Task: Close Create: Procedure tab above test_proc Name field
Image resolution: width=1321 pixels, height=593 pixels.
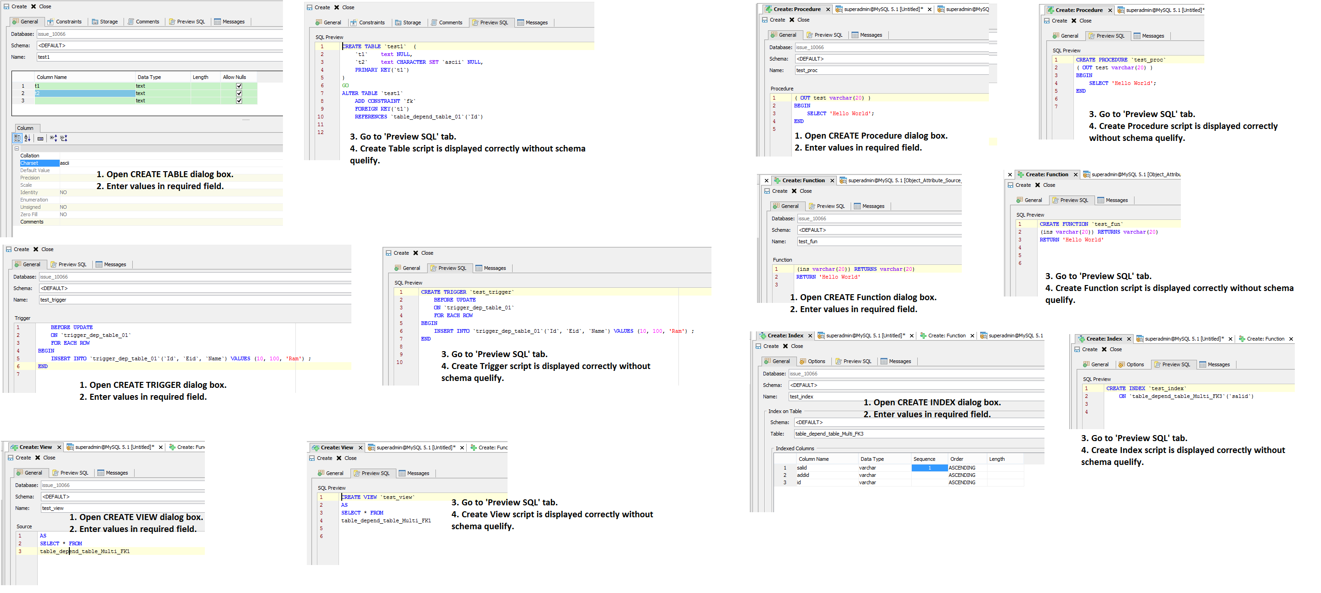Action: tap(828, 9)
